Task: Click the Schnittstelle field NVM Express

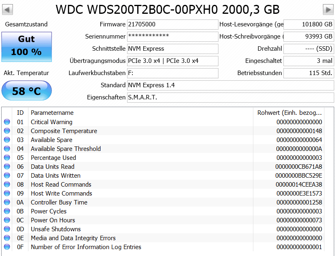Action: [x=173, y=49]
